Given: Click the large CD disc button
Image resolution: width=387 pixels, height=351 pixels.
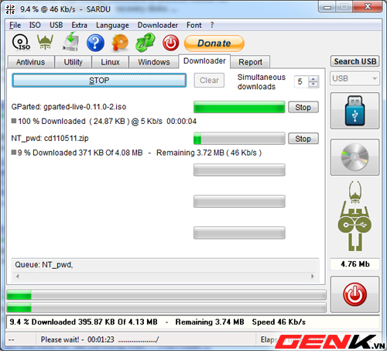Looking at the screenshot, I should pyautogui.click(x=354, y=157).
